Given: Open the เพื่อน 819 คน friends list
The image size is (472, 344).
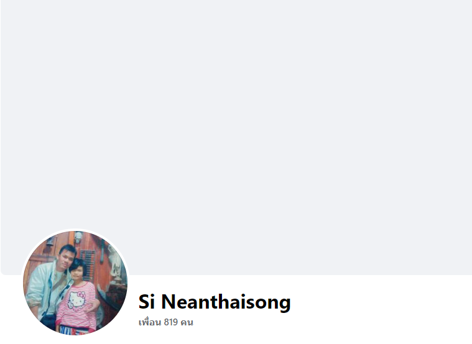Looking at the screenshot, I should tap(165, 322).
